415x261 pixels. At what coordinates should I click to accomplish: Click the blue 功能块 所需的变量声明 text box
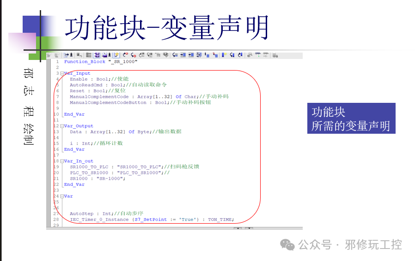351,119
